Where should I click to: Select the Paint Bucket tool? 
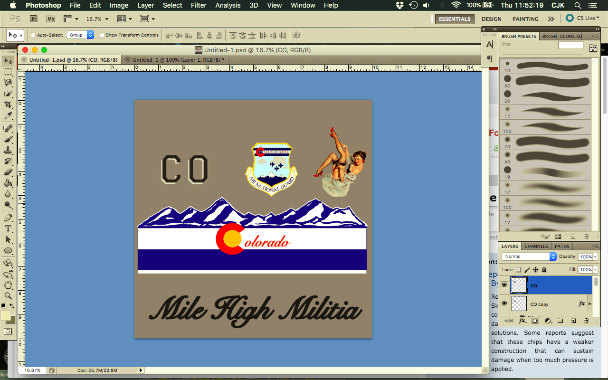pyautogui.click(x=9, y=183)
